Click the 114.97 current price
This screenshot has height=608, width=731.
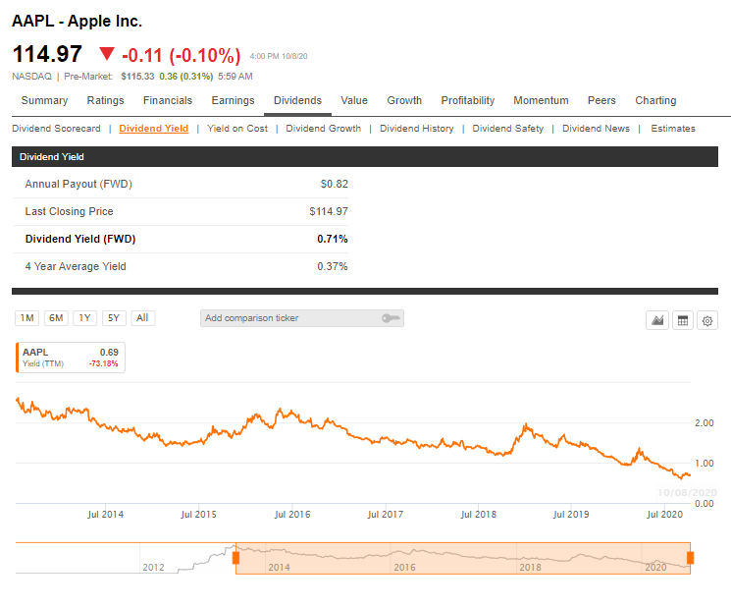(x=47, y=54)
